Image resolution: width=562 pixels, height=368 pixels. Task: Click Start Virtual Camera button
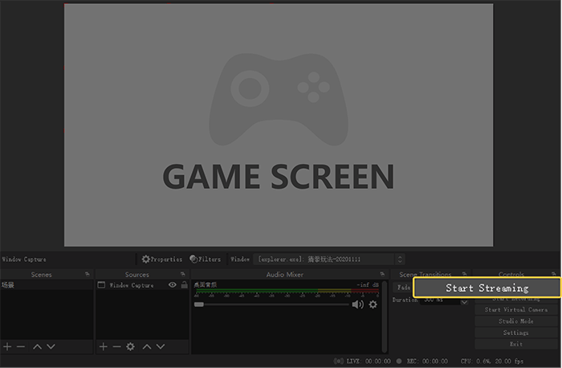click(516, 310)
